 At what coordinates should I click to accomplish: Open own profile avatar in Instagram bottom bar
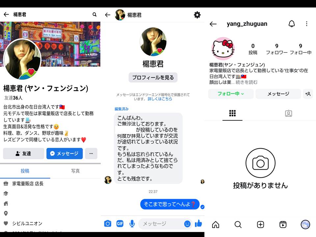305,224
